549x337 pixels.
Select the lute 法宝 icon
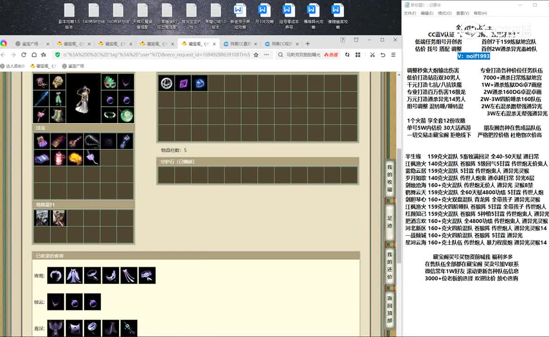coord(75,141)
